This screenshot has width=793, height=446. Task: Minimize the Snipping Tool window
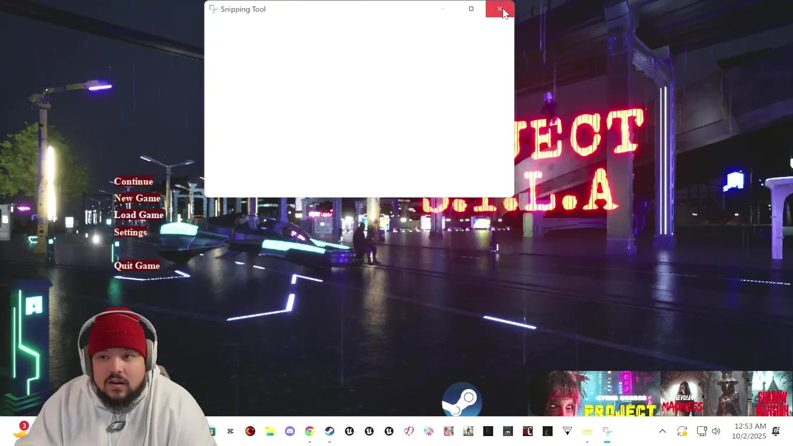[x=443, y=9]
